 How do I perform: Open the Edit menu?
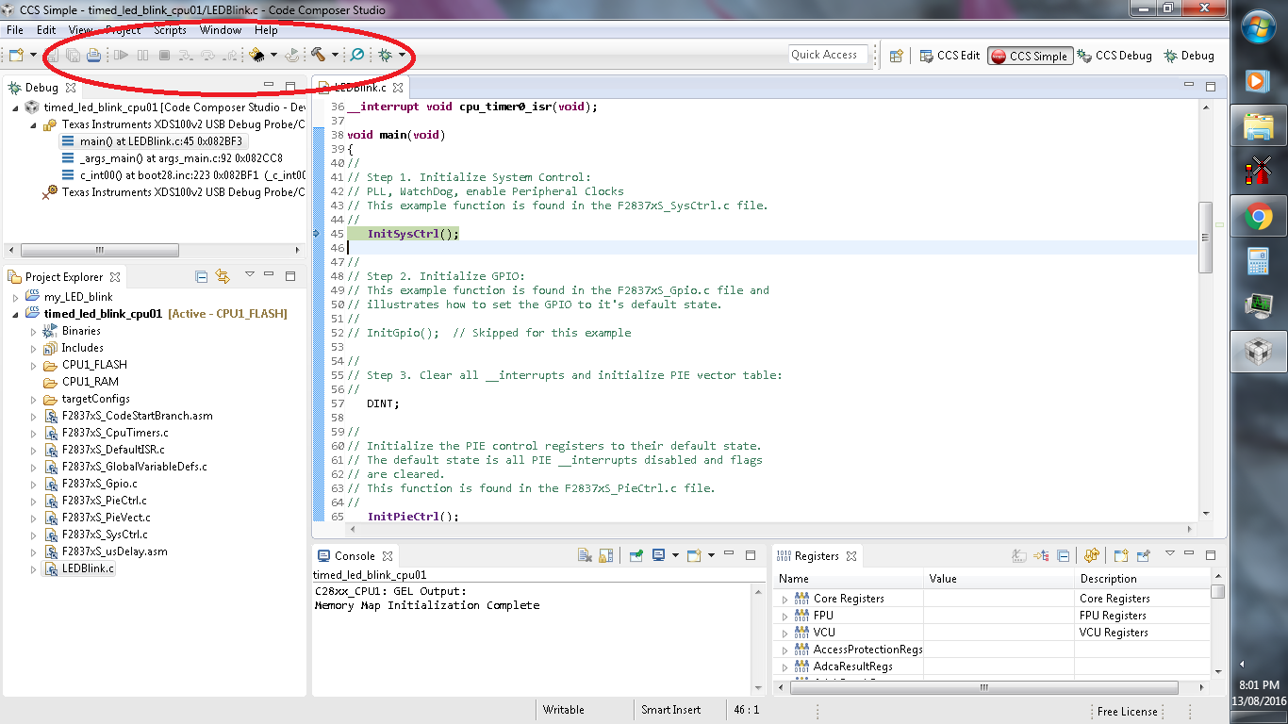46,30
